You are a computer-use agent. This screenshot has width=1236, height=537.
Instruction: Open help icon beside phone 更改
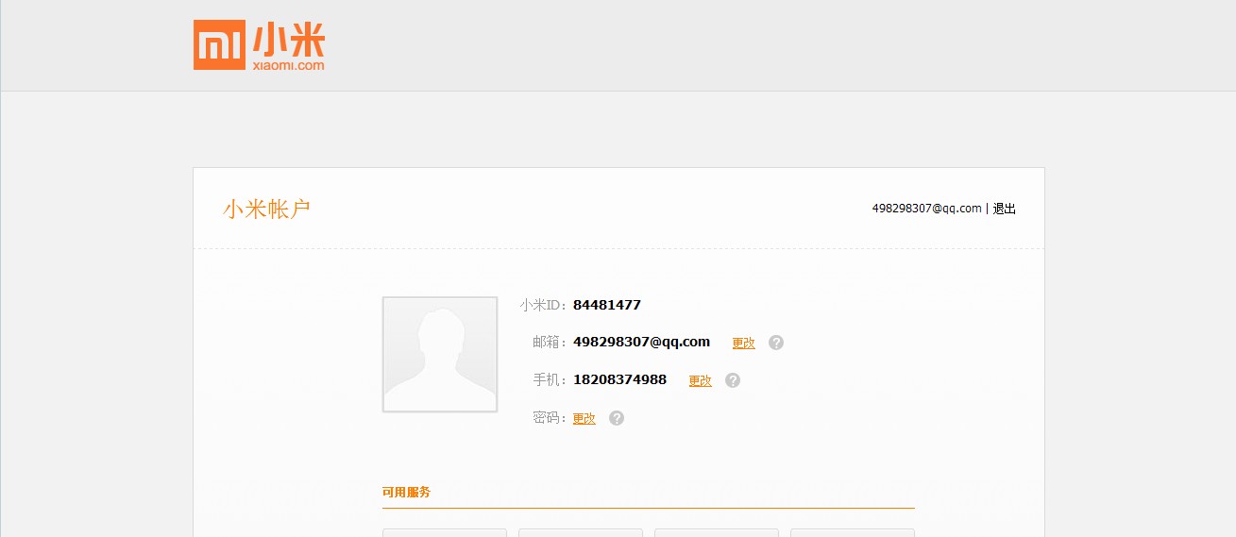point(733,380)
